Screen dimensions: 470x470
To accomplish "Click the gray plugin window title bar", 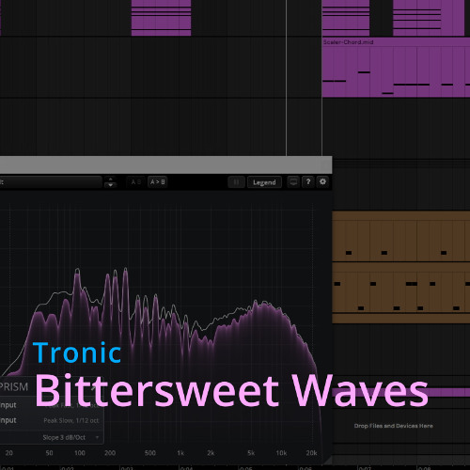I will 165,164.
